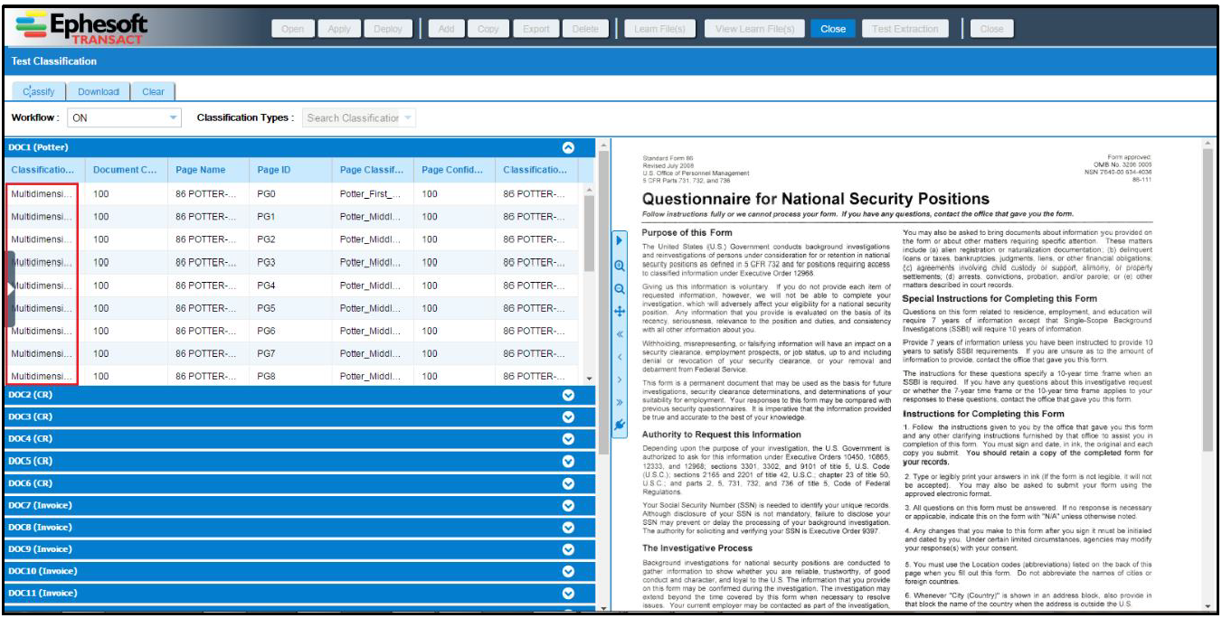Click the Document C... column header
Screen dimensions: 1222x618
tap(125, 170)
